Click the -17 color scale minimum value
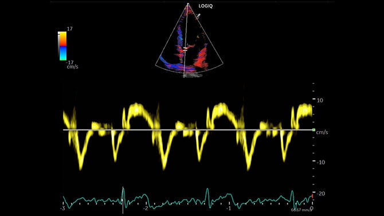384x216 pixels. 70,62
